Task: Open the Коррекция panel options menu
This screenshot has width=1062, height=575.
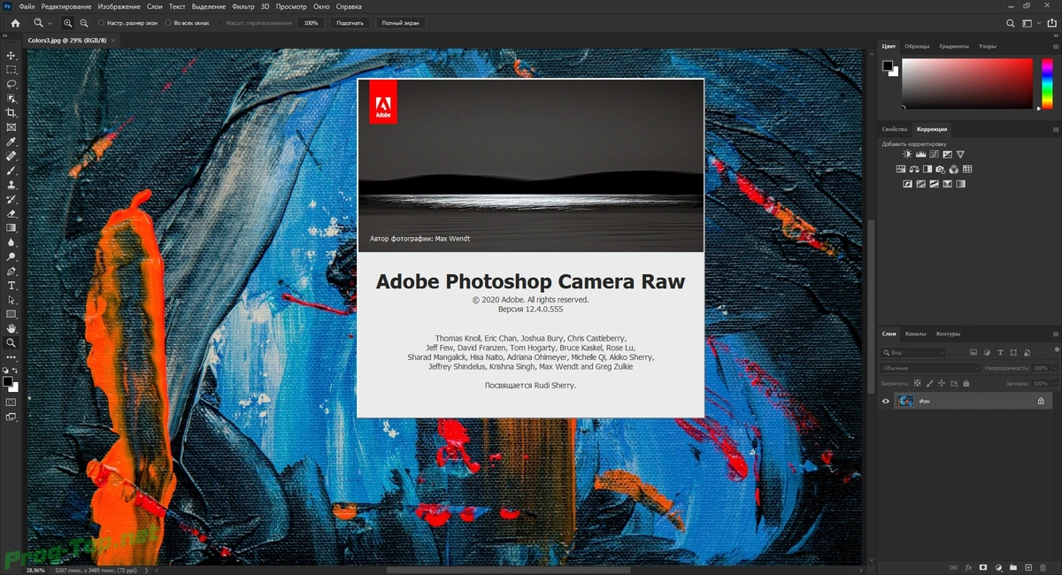Action: pyautogui.click(x=1056, y=129)
